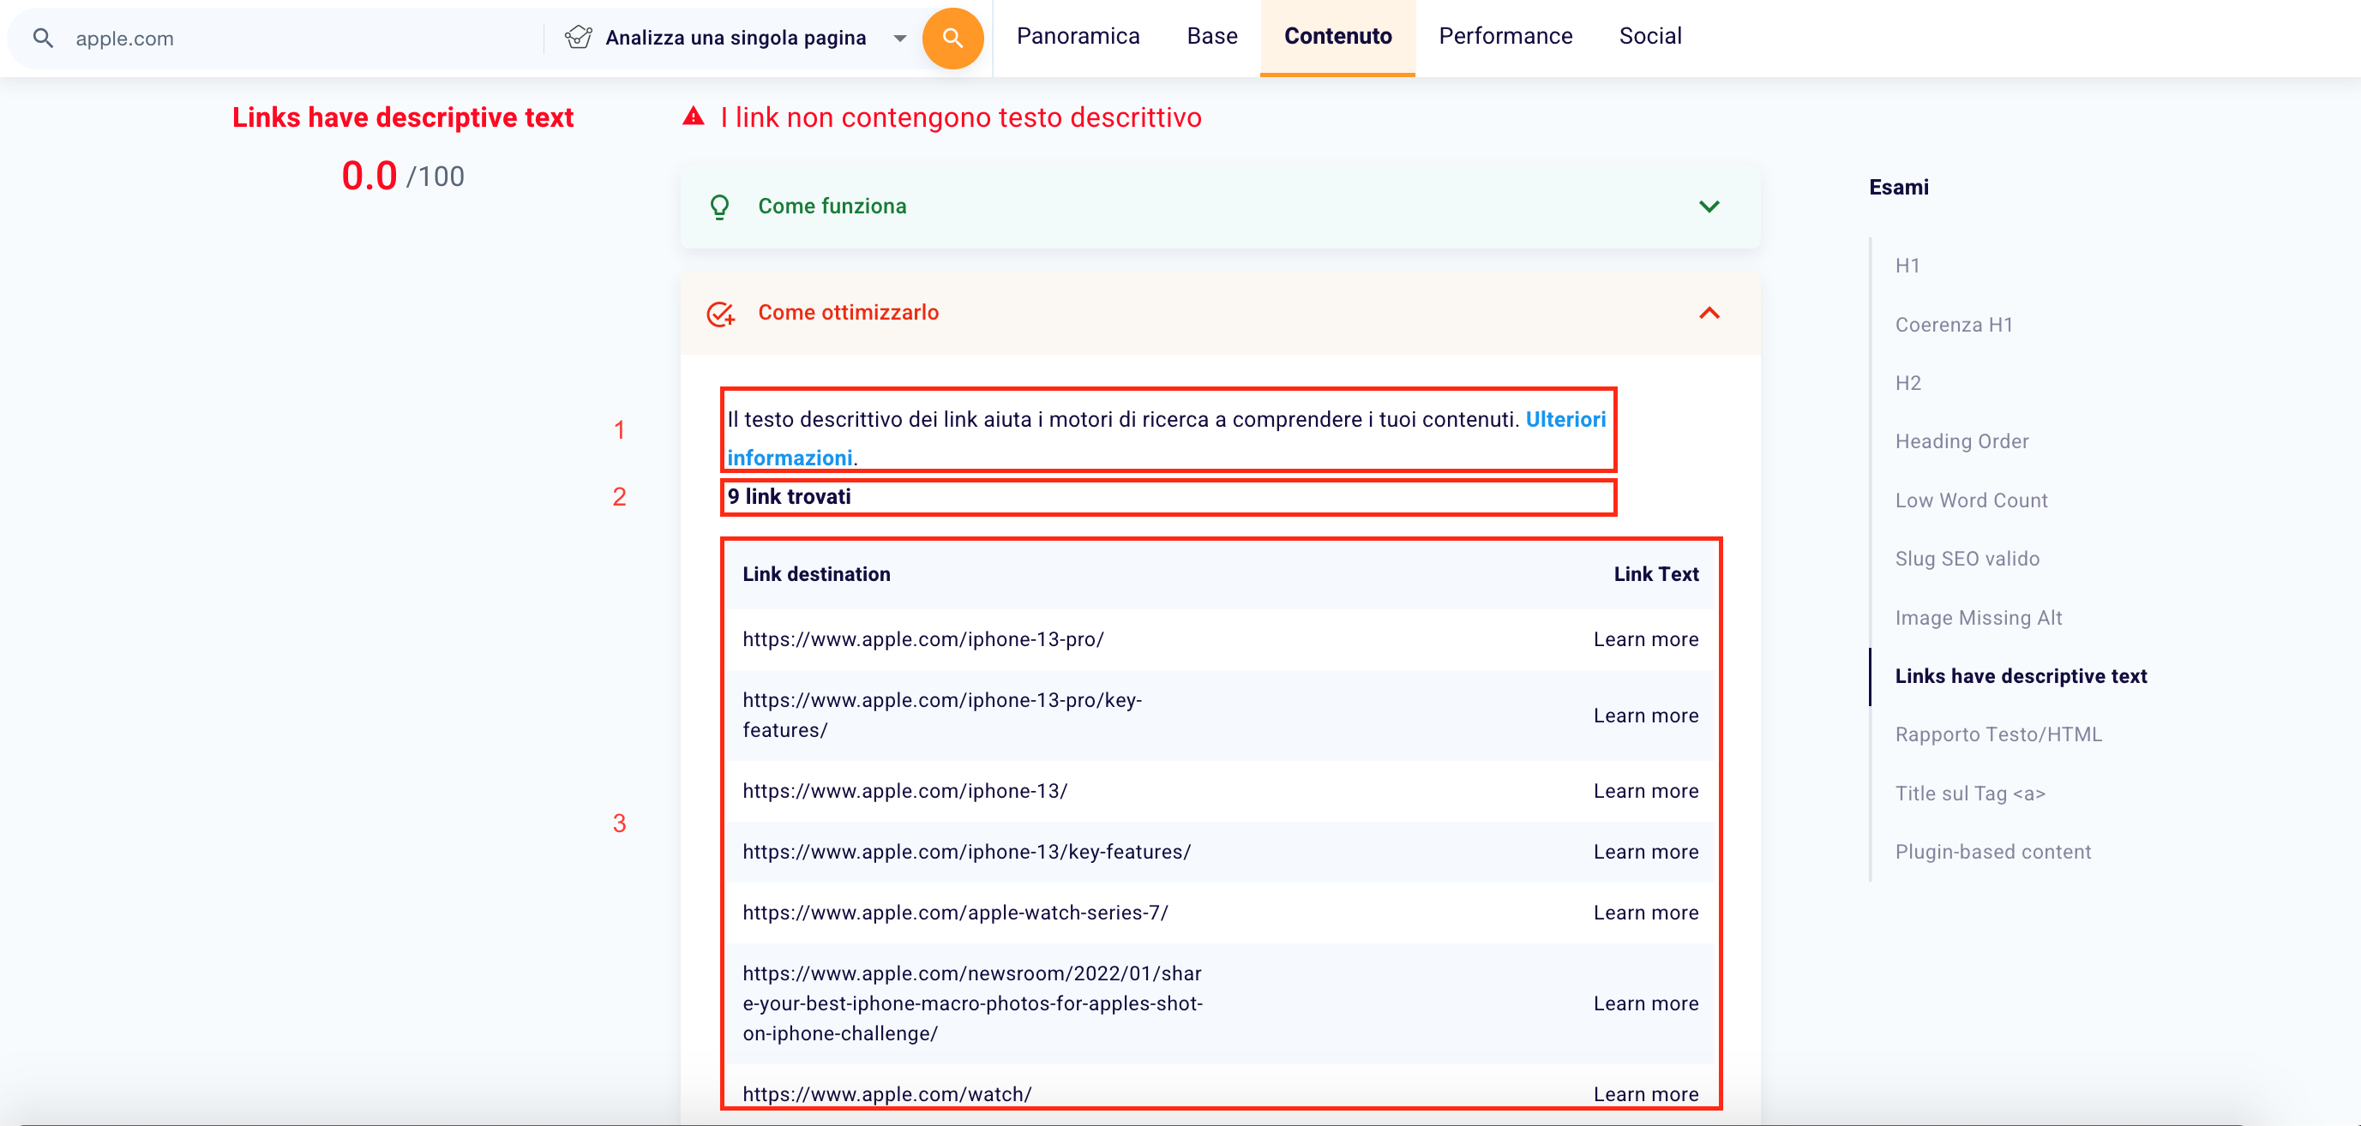This screenshot has height=1126, width=2361.
Task: Click Learn more in the newsroom row
Action: [1645, 1003]
